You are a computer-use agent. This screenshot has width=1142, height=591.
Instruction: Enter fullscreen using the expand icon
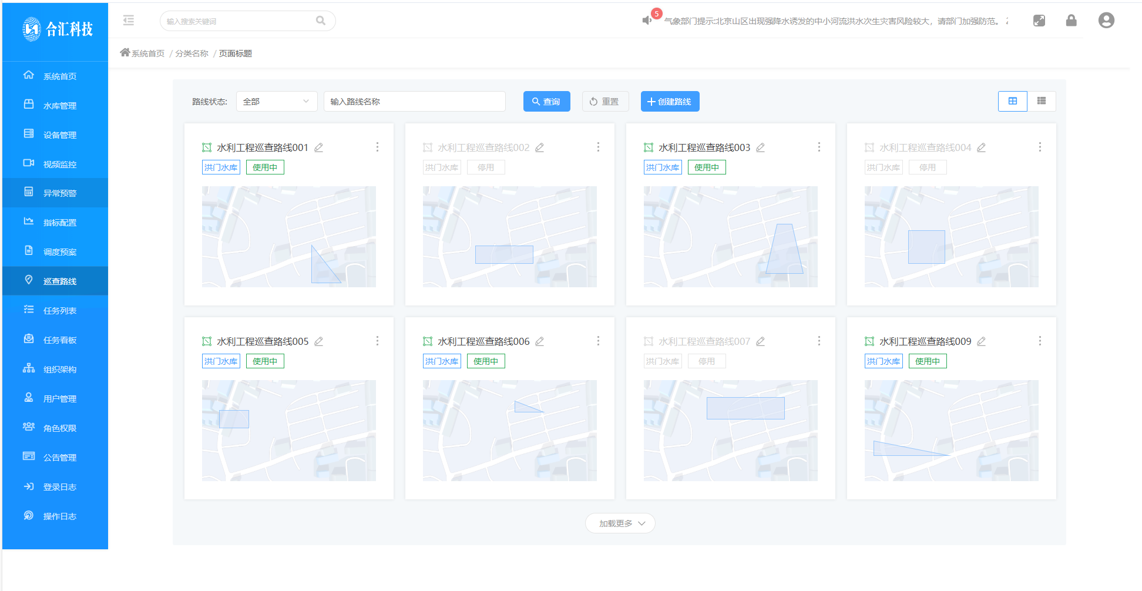pos(1039,21)
